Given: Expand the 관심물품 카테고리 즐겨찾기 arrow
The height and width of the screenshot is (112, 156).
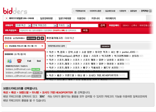Looking at the screenshot, I should [42, 46].
